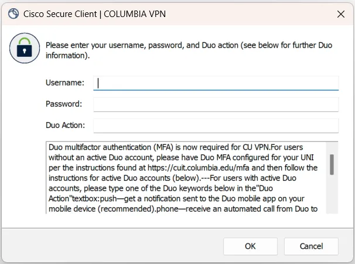Click the Duo information scrollbar thumb
355x264 pixels.
click(x=332, y=165)
